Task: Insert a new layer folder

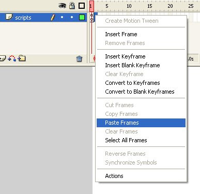Action: pos(22,58)
